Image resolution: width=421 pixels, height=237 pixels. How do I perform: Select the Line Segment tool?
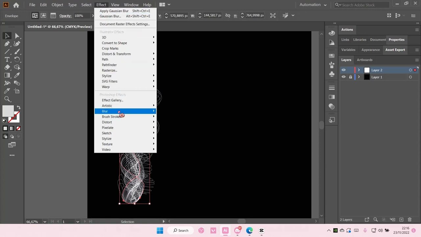7,52
